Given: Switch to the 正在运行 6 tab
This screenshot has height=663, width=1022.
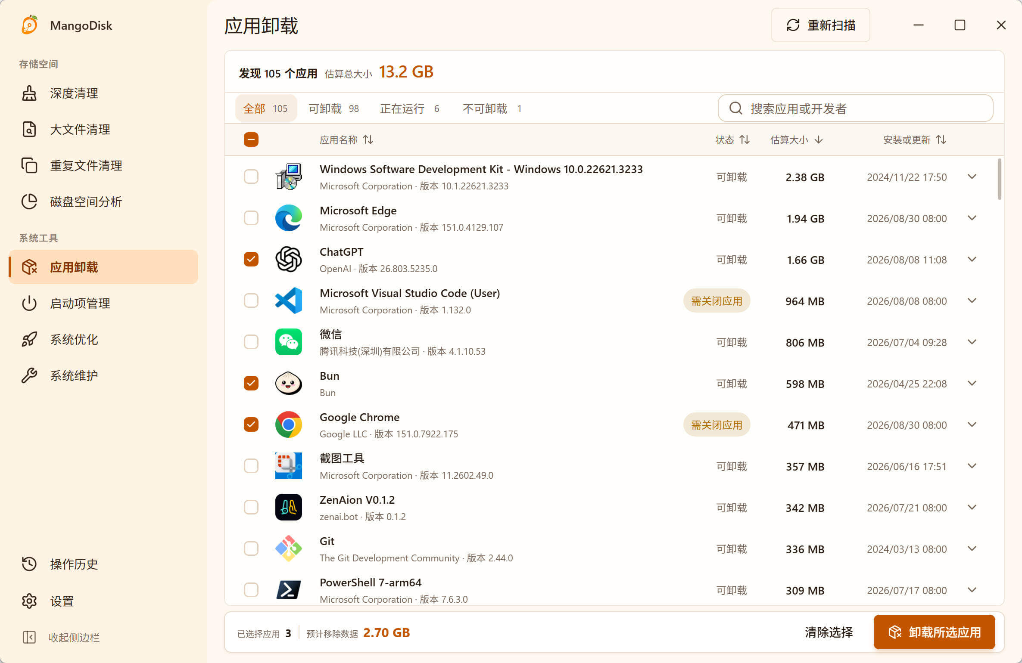Looking at the screenshot, I should (x=410, y=108).
